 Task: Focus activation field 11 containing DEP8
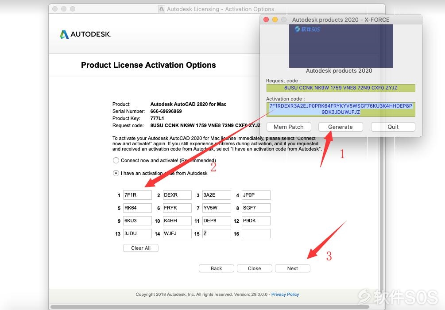click(217, 221)
